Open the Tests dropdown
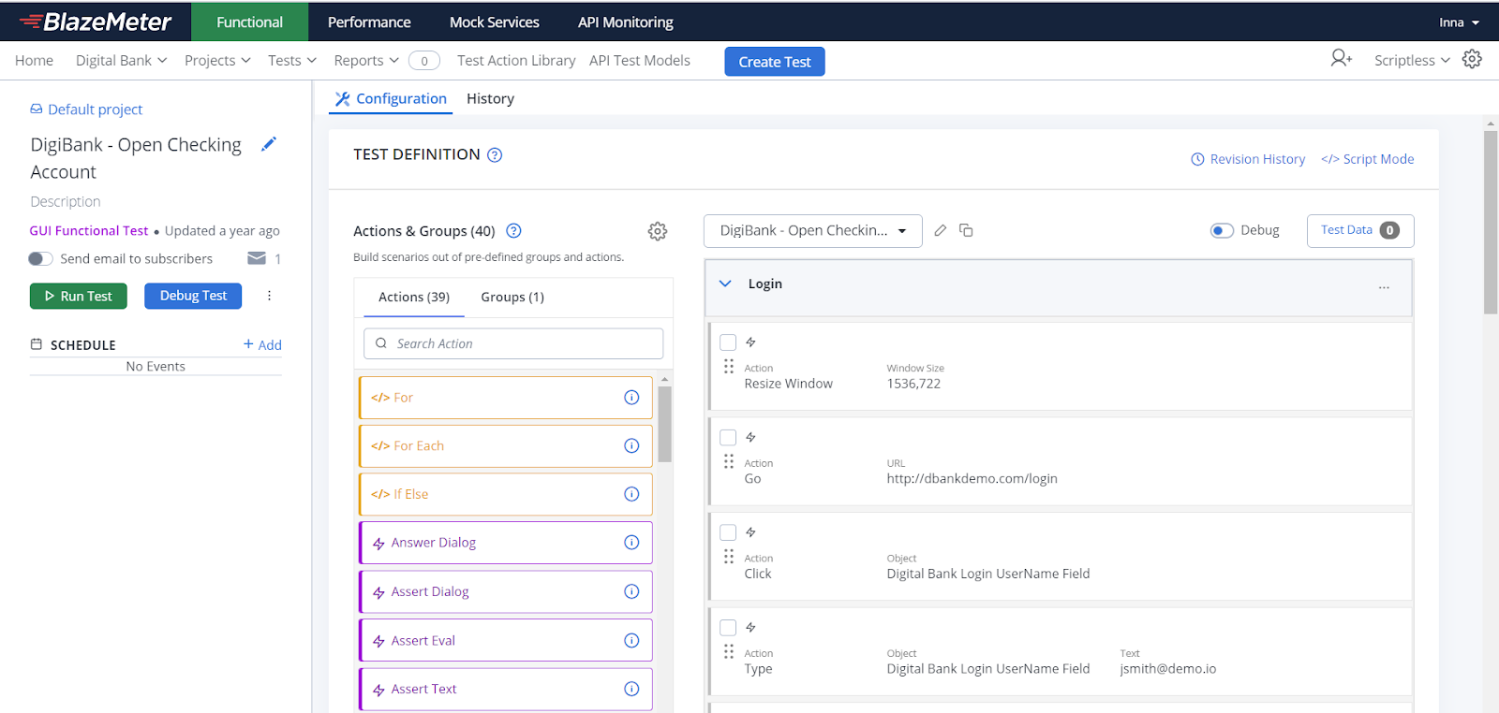1499x713 pixels. tap(292, 61)
